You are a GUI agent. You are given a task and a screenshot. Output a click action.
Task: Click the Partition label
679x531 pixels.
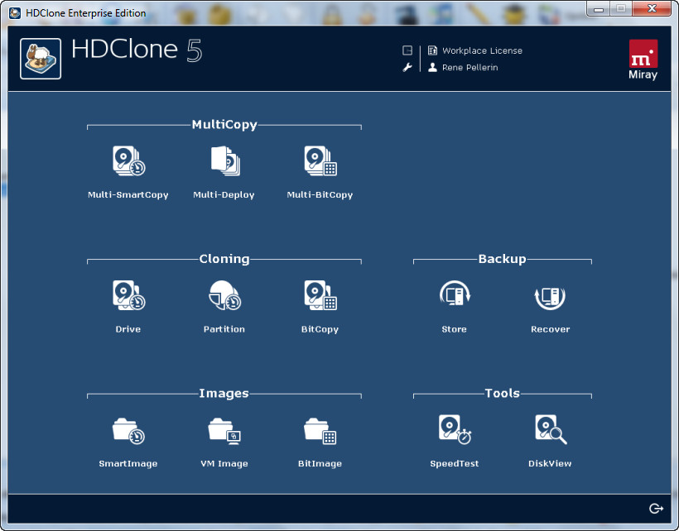coord(224,329)
